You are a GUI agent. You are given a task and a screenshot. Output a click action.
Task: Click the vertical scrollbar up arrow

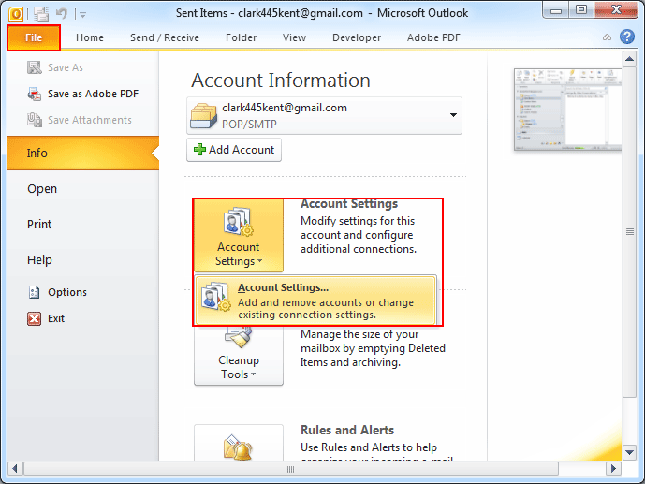click(x=629, y=59)
